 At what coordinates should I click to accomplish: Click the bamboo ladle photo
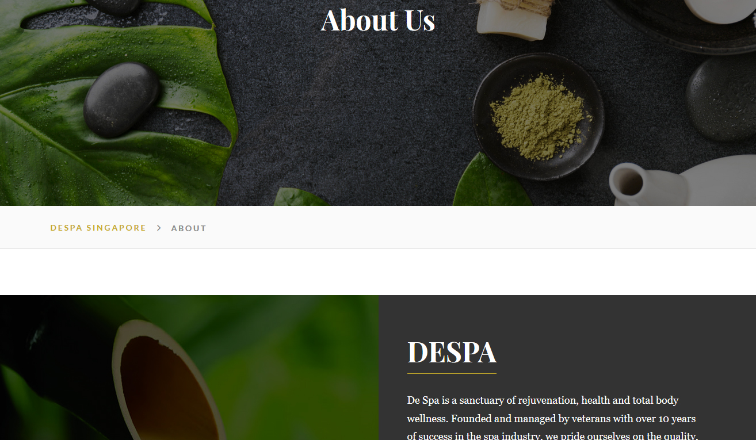coord(189,368)
